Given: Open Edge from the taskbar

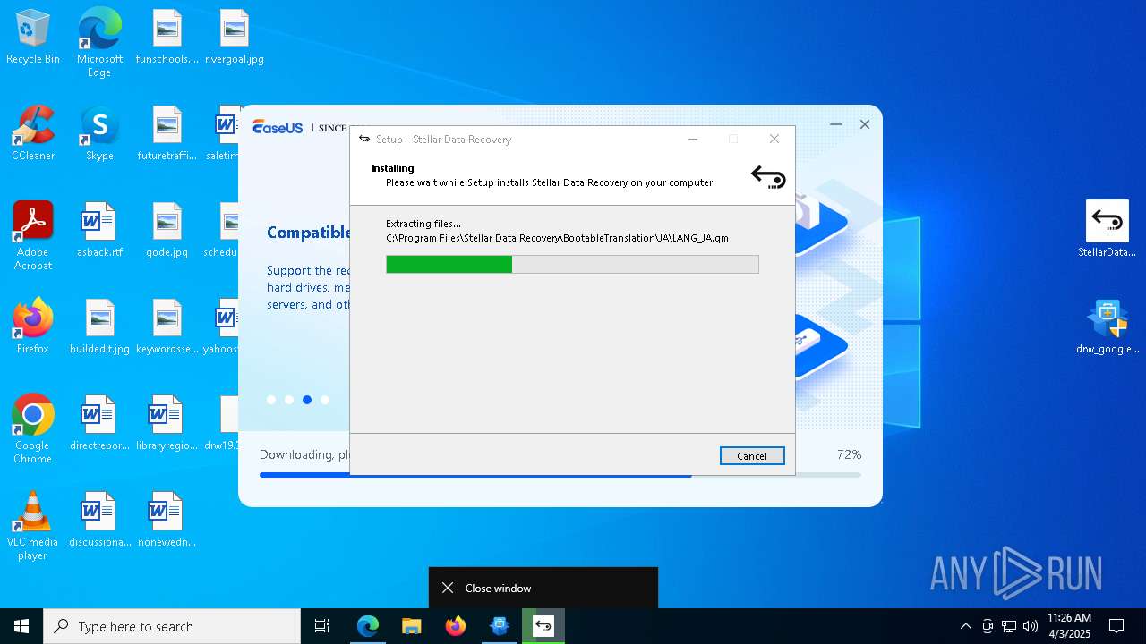Looking at the screenshot, I should click(x=368, y=626).
